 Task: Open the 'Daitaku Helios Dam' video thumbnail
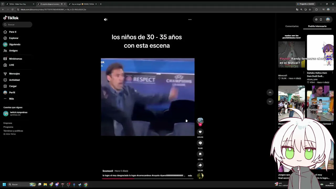click(320, 52)
